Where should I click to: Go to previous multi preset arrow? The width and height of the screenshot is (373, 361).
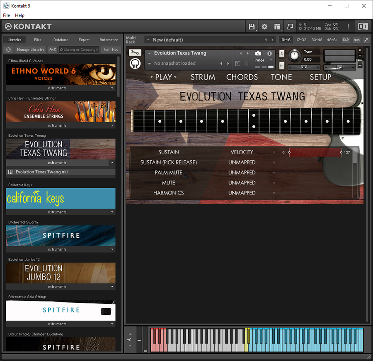coord(266,40)
